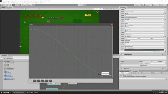Screen dimensions: 168x94
Task: Choose the first flat curve preset
Action: (35, 81)
